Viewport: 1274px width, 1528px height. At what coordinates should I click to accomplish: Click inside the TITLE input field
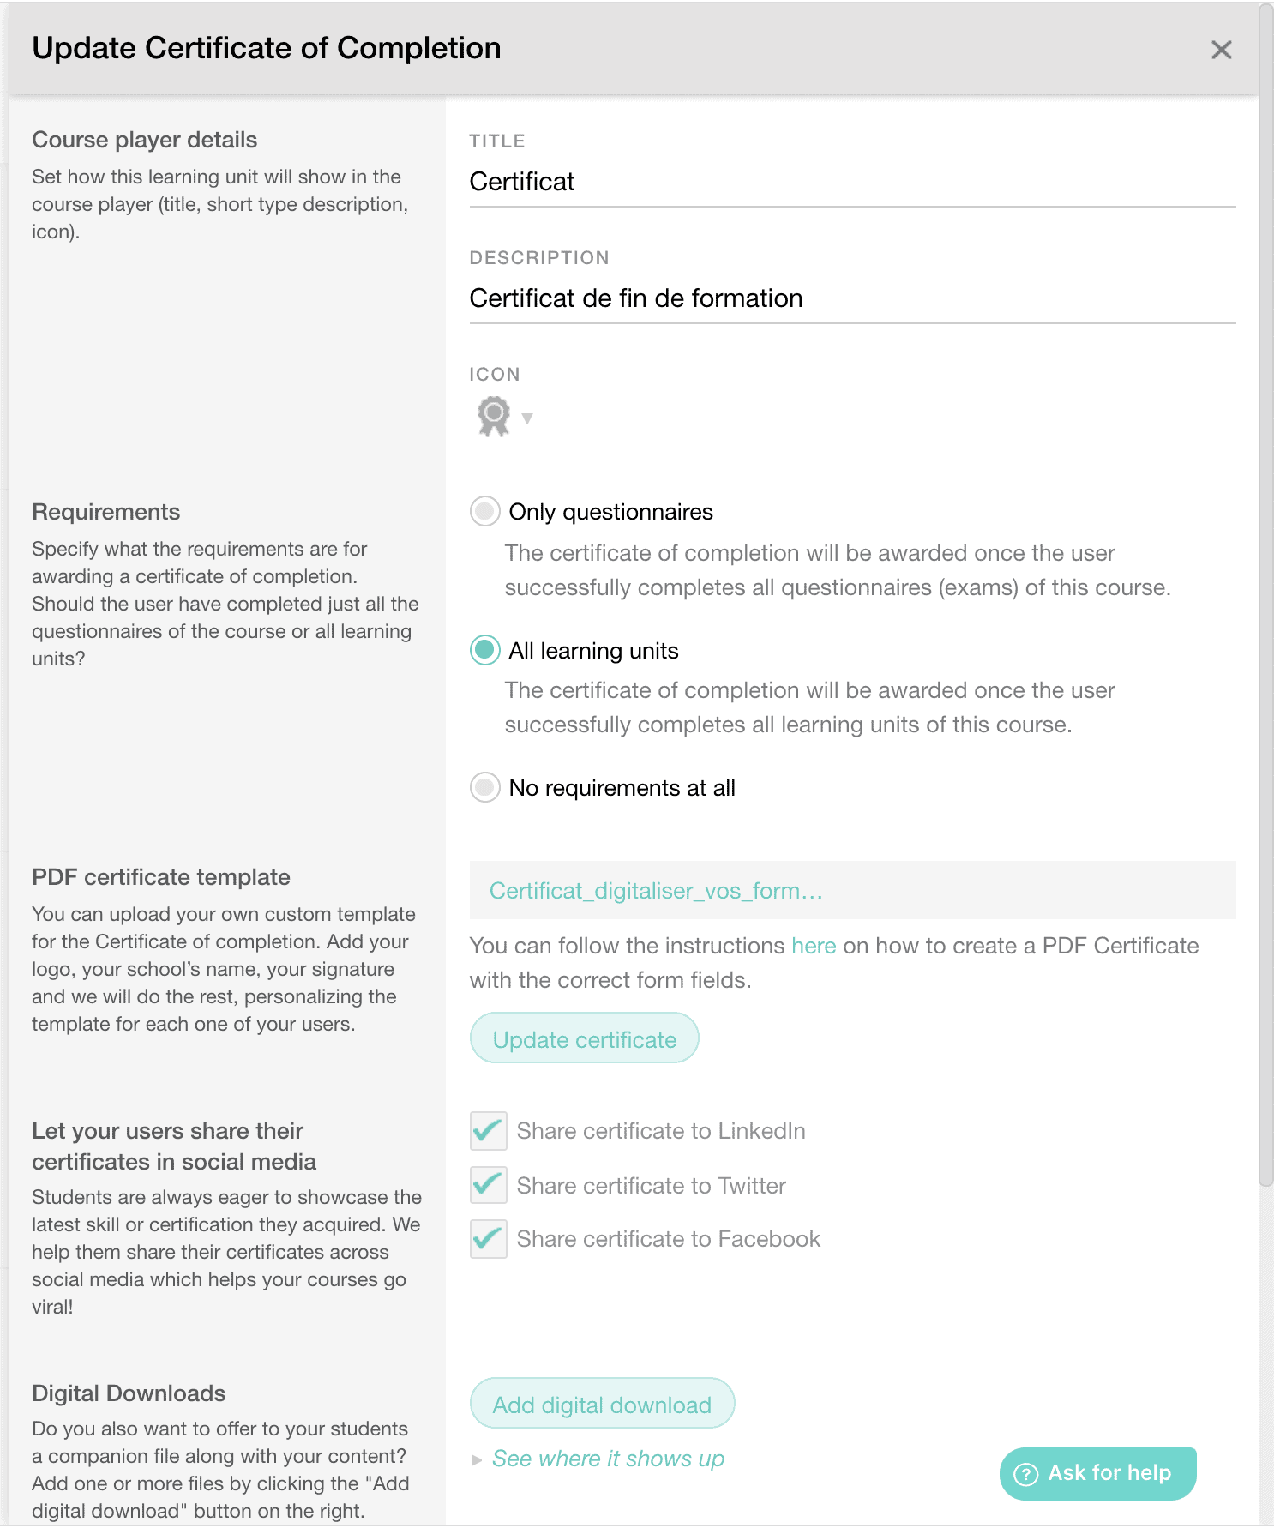coord(851,181)
